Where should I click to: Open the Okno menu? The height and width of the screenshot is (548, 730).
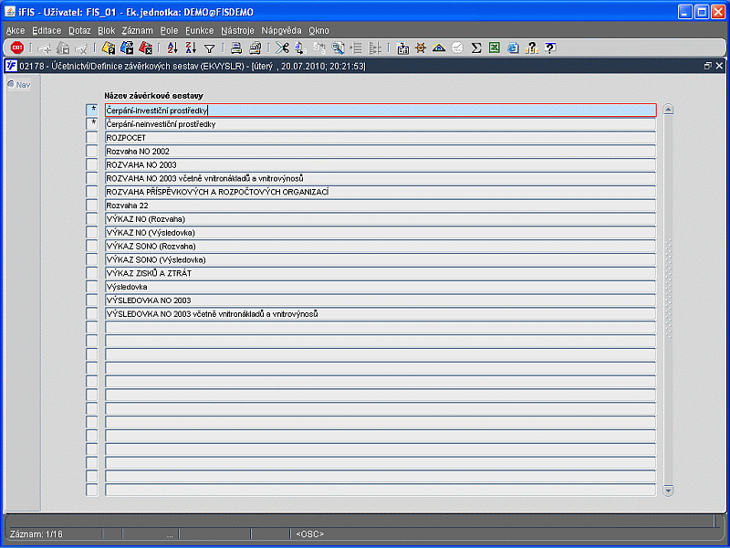coord(318,31)
